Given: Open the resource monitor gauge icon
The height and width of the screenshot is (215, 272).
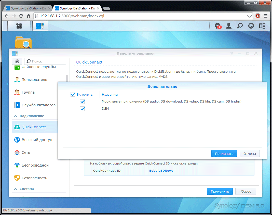Looking at the screenshot, I should [x=251, y=26].
